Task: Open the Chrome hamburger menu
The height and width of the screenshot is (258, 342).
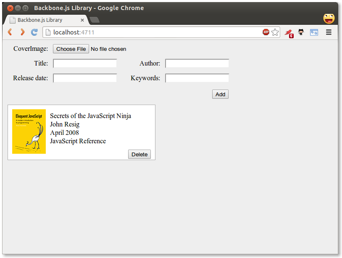Action: 329,32
